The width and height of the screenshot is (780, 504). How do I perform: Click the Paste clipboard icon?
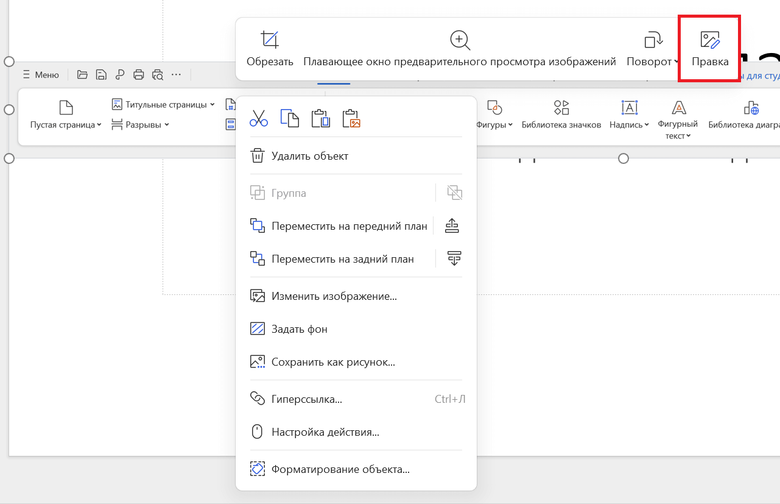[x=320, y=118]
